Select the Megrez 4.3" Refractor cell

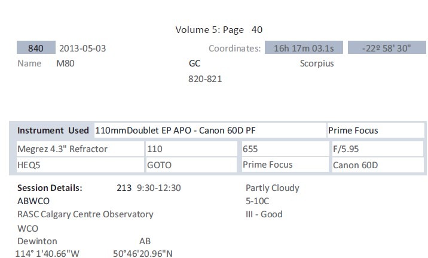point(63,148)
